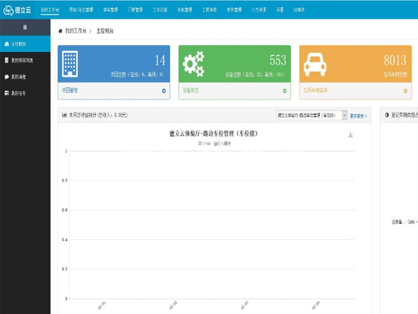Click the orange car icon card
418x314 pixels.
tap(315, 64)
